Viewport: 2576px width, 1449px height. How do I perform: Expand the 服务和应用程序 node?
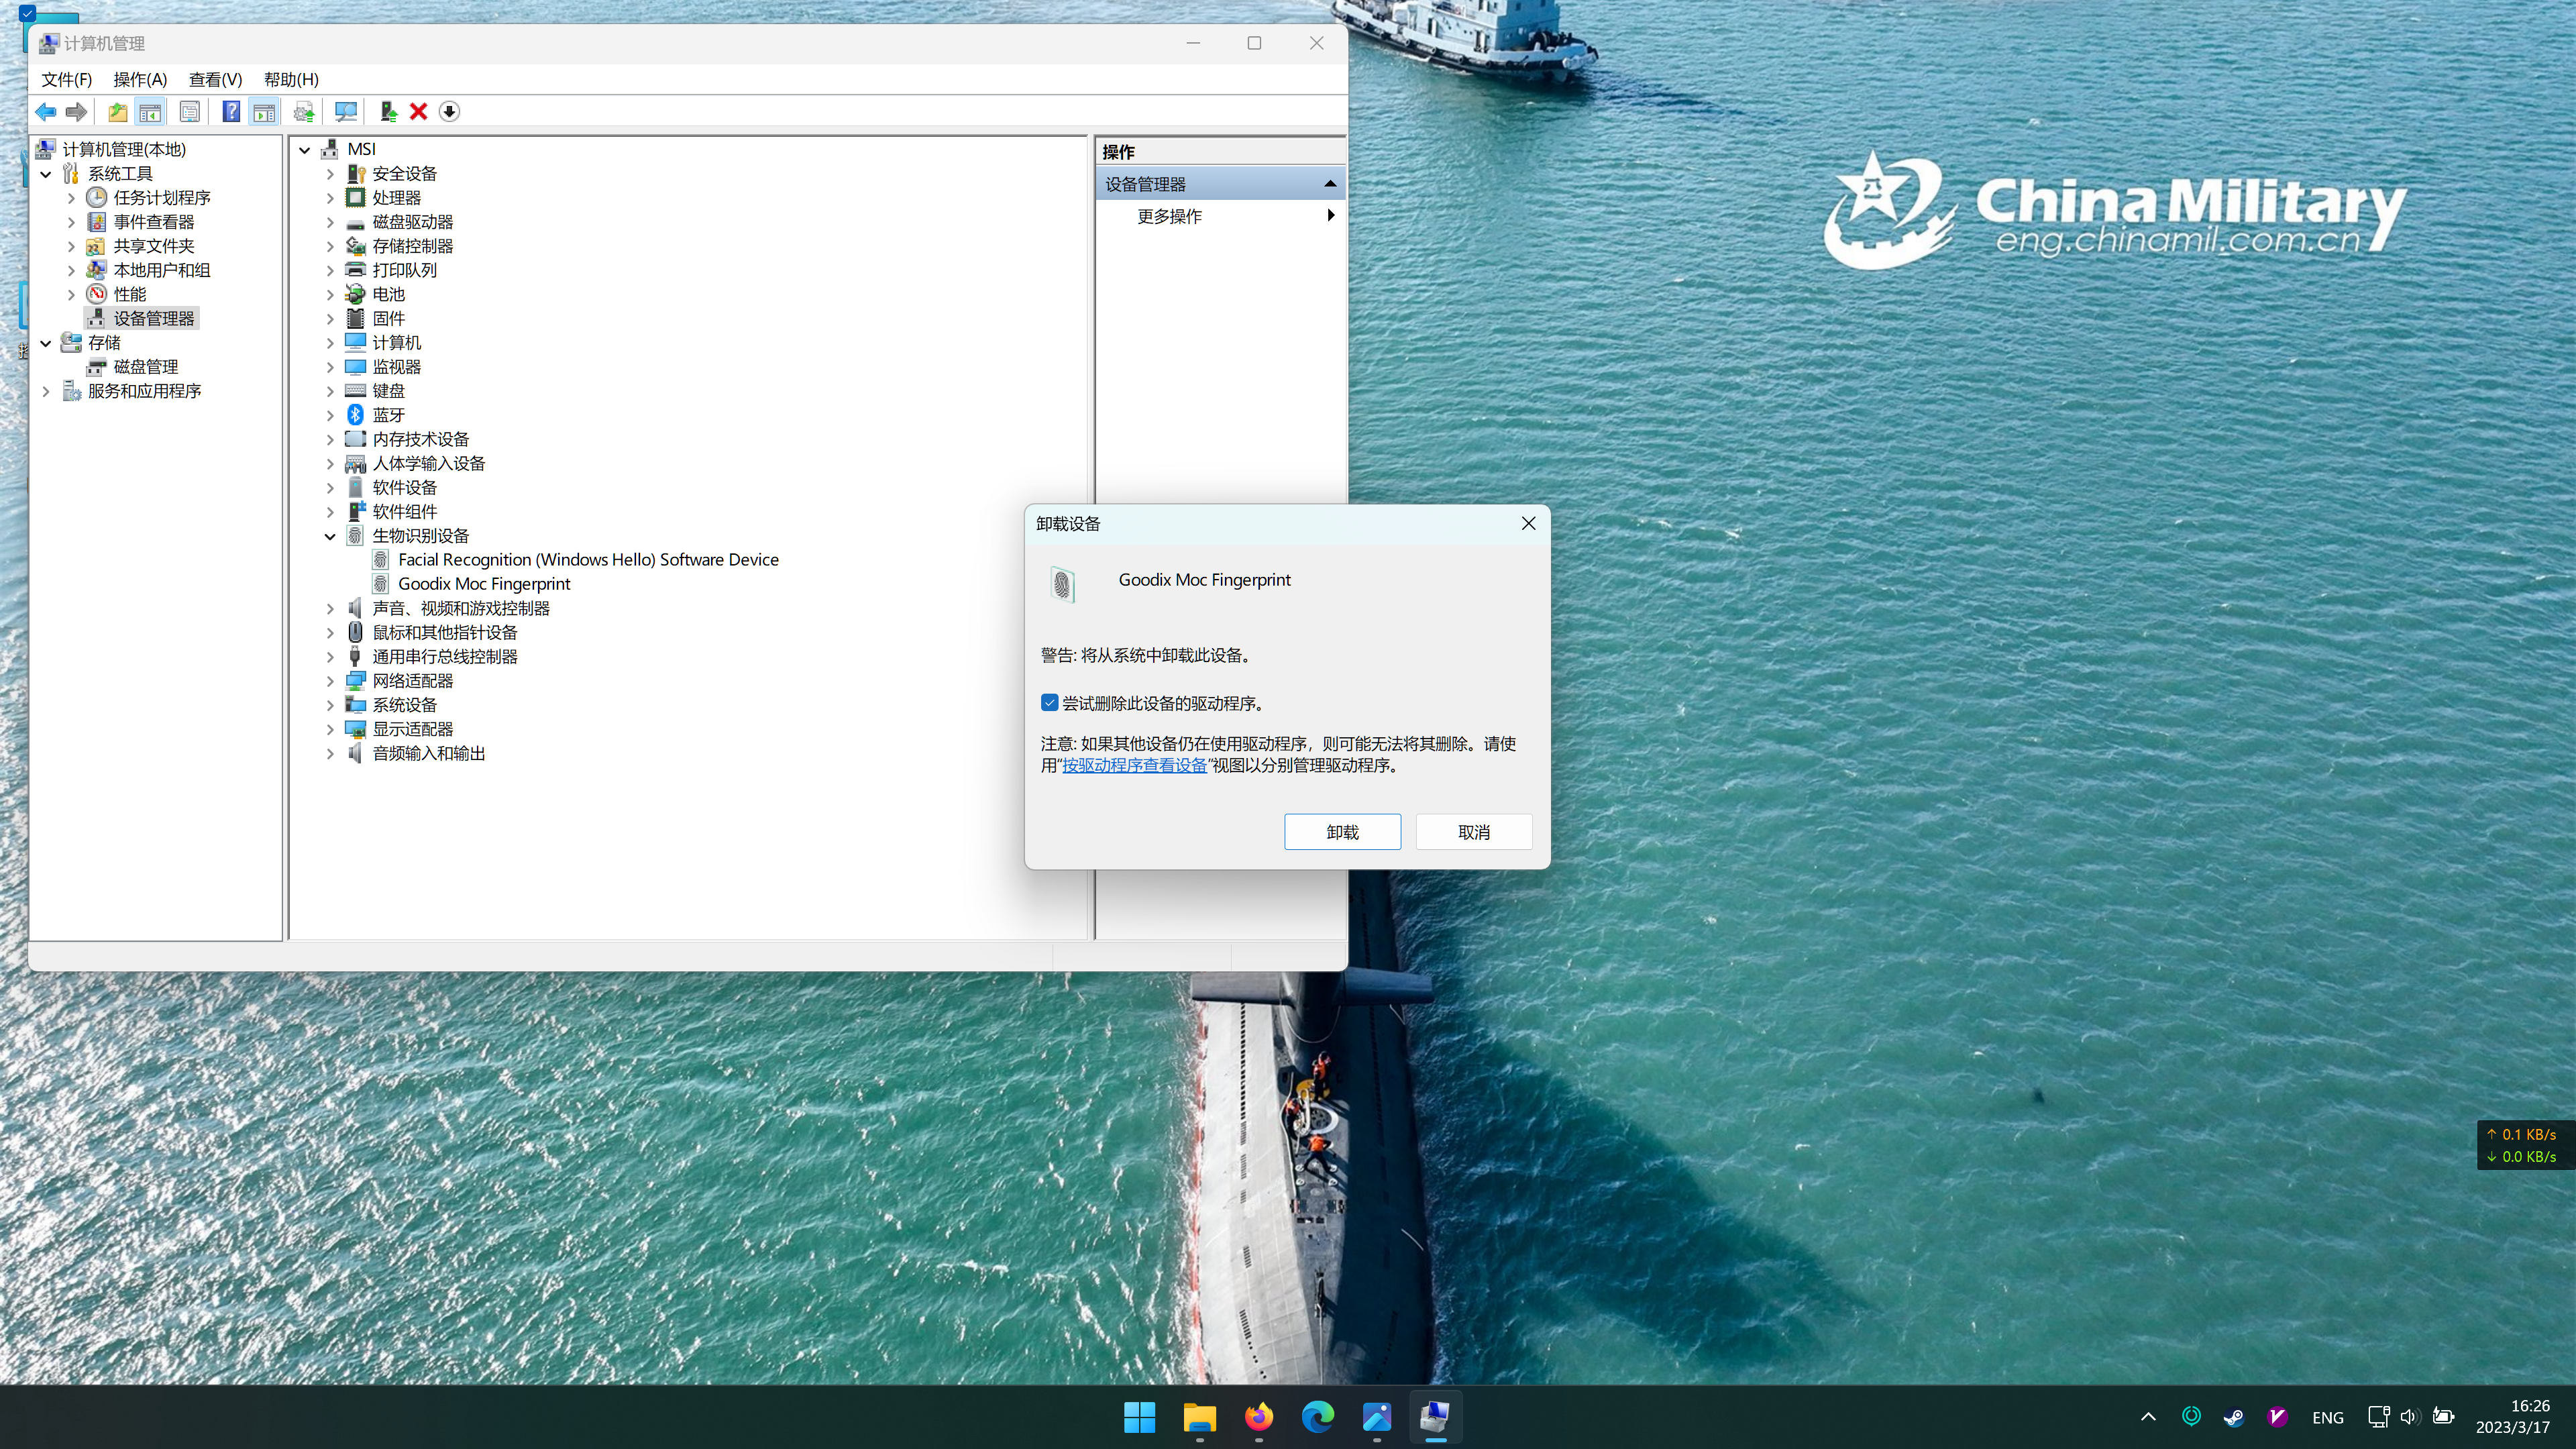click(x=46, y=391)
